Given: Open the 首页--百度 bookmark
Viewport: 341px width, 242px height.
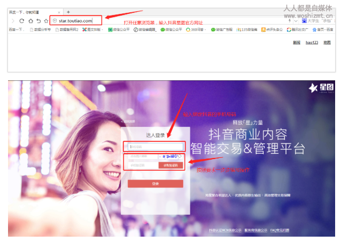Looking at the screenshot, I should tap(323, 29).
